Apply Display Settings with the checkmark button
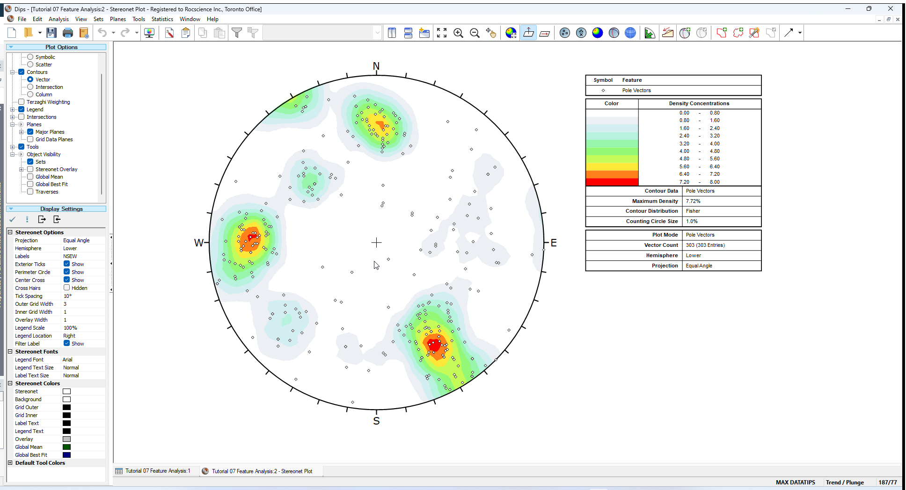Screen dimensions: 906x490 coord(13,219)
